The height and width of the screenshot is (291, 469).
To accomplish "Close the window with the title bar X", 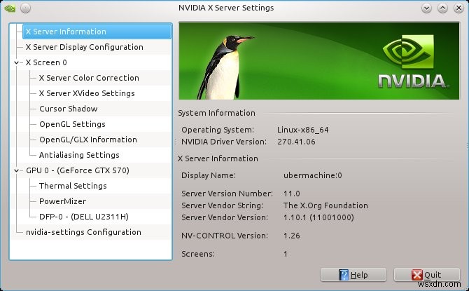I will click(457, 8).
